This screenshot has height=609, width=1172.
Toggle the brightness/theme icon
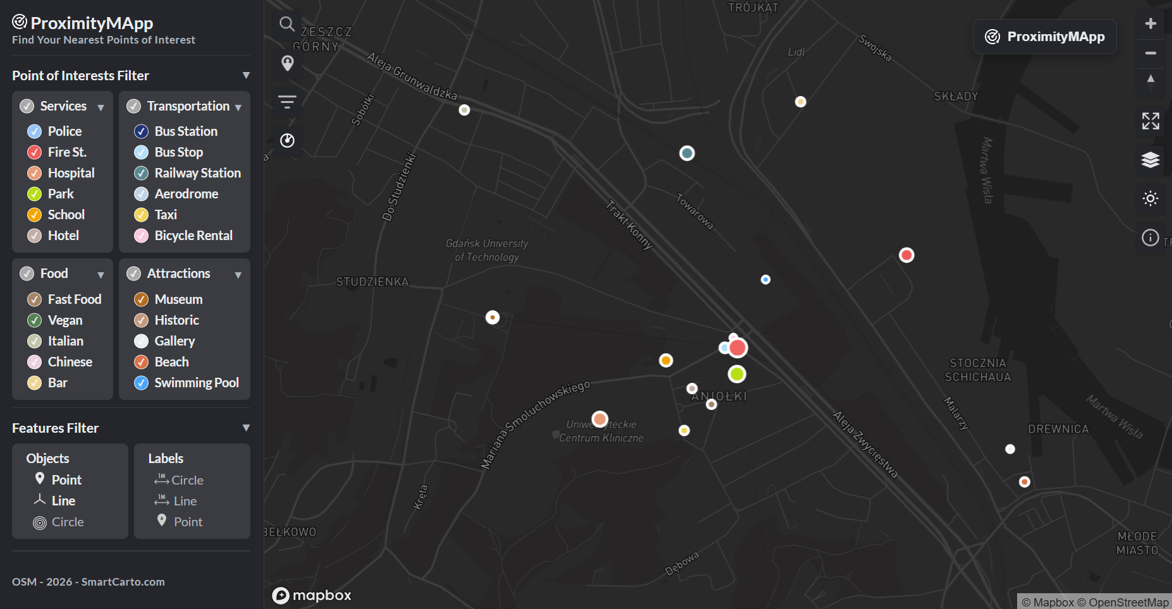tap(1151, 198)
